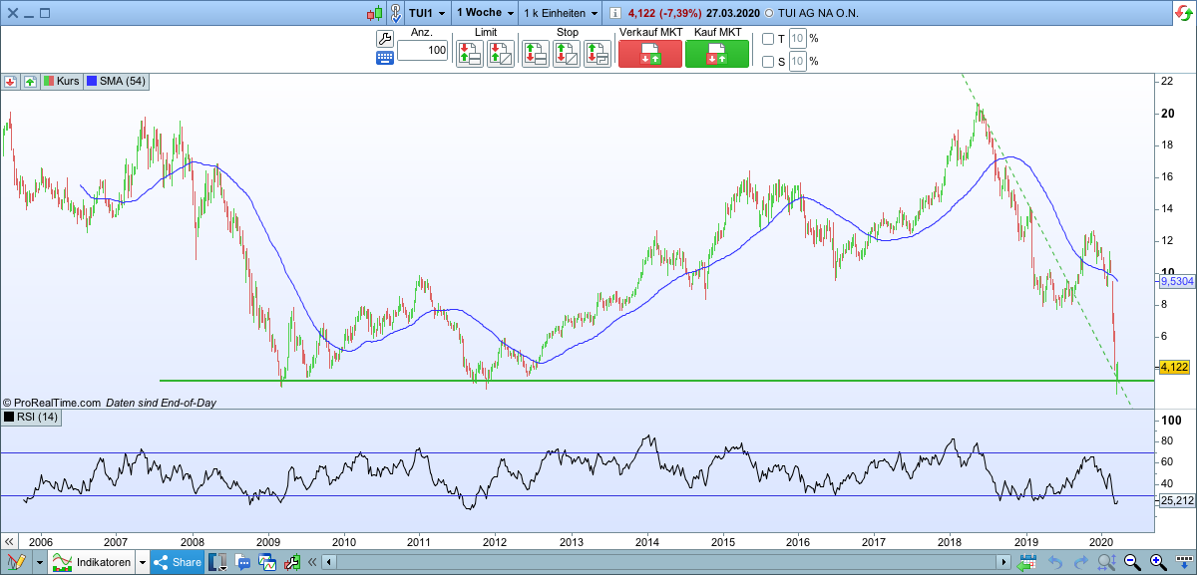
Task: Click the undo arrow icon
Action: 1055,563
